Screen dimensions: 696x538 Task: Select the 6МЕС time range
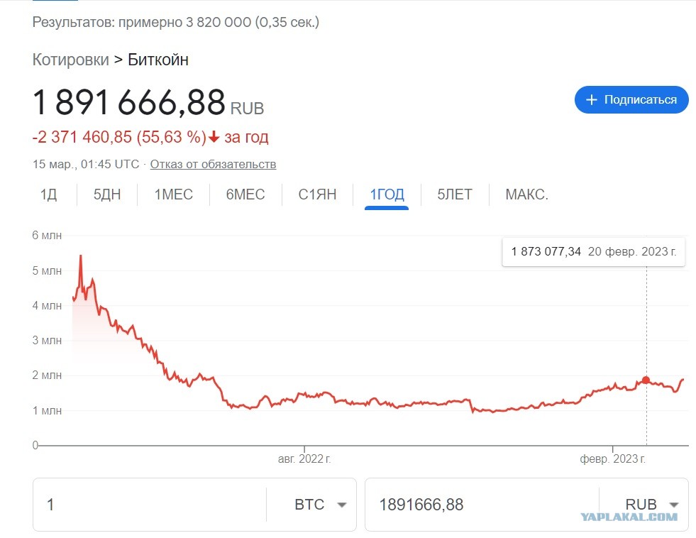point(245,194)
